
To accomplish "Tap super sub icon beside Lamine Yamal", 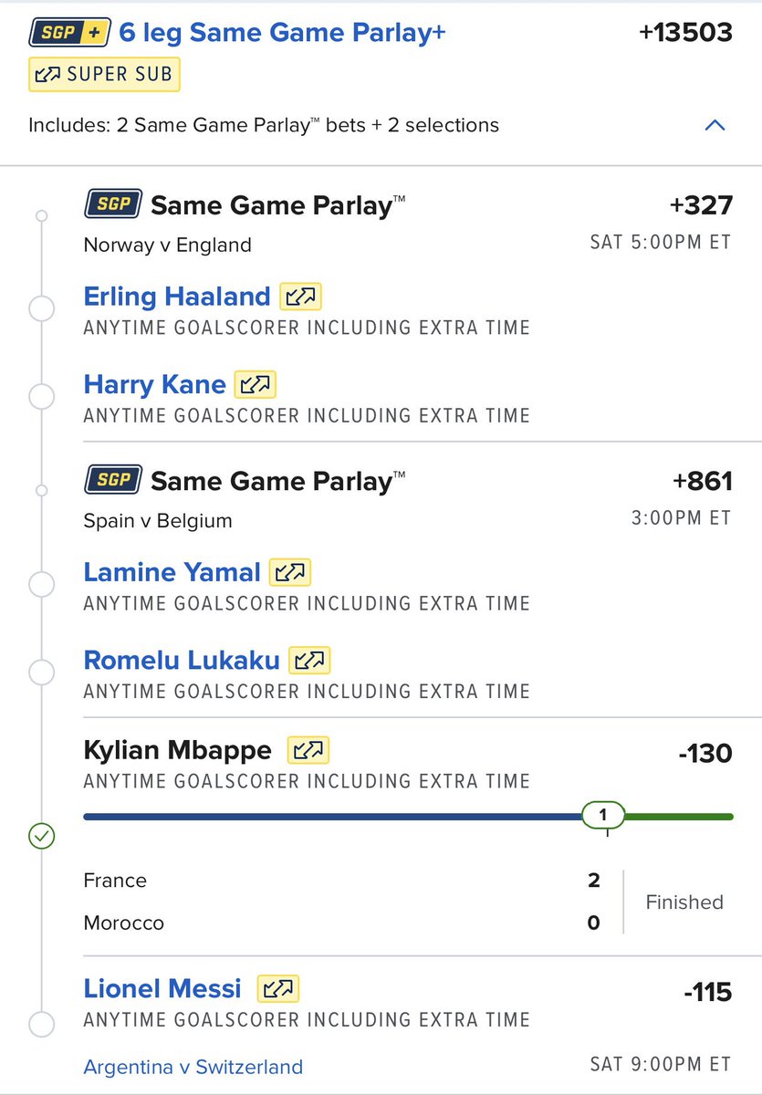I will coord(291,572).
